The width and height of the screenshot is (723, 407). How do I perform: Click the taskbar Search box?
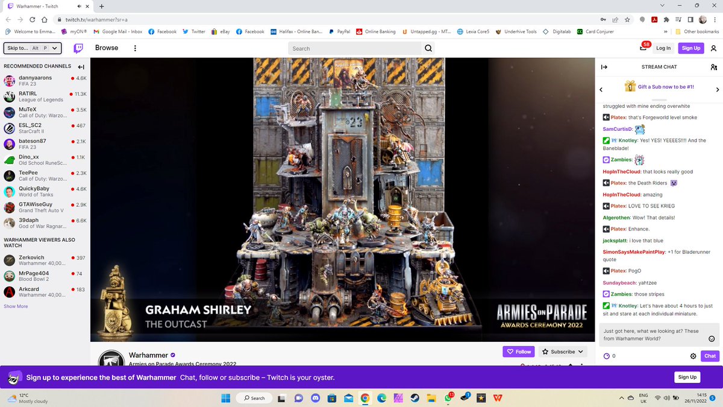(x=253, y=398)
